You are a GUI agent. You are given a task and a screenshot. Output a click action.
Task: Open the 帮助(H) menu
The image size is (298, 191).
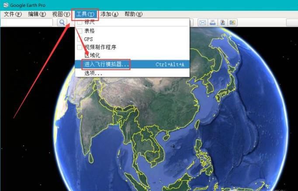(x=134, y=14)
